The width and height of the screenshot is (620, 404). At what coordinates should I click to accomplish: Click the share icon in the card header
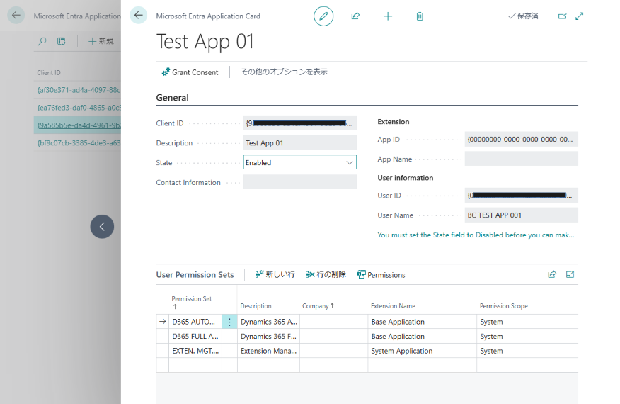[x=355, y=16]
